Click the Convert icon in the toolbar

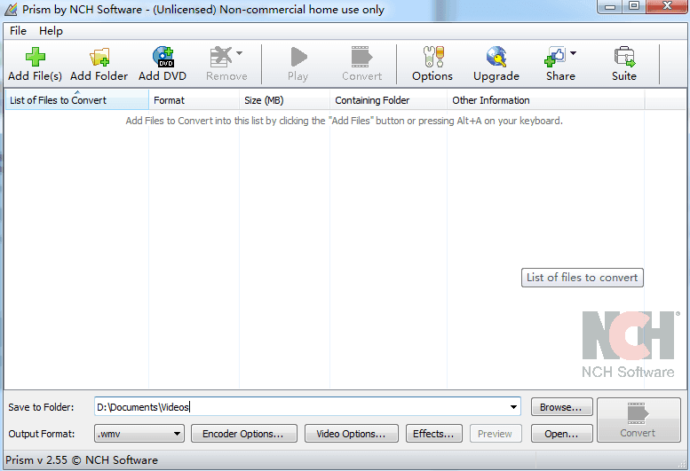tap(361, 57)
